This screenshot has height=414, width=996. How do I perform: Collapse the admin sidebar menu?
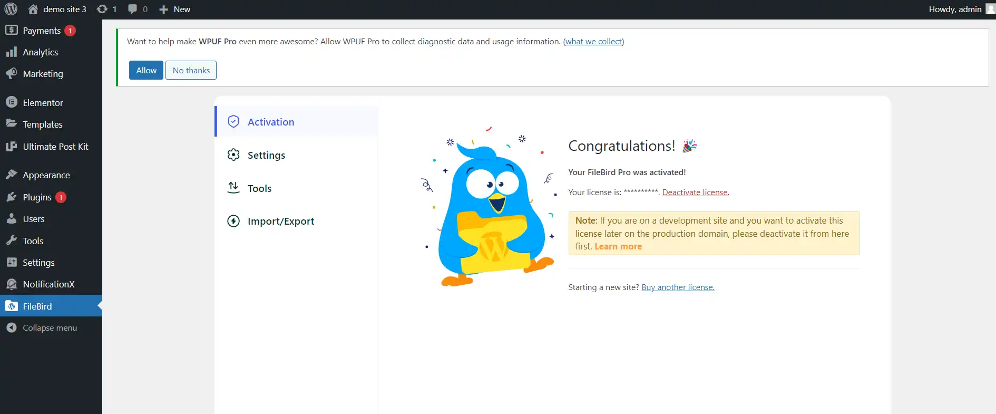click(x=51, y=328)
